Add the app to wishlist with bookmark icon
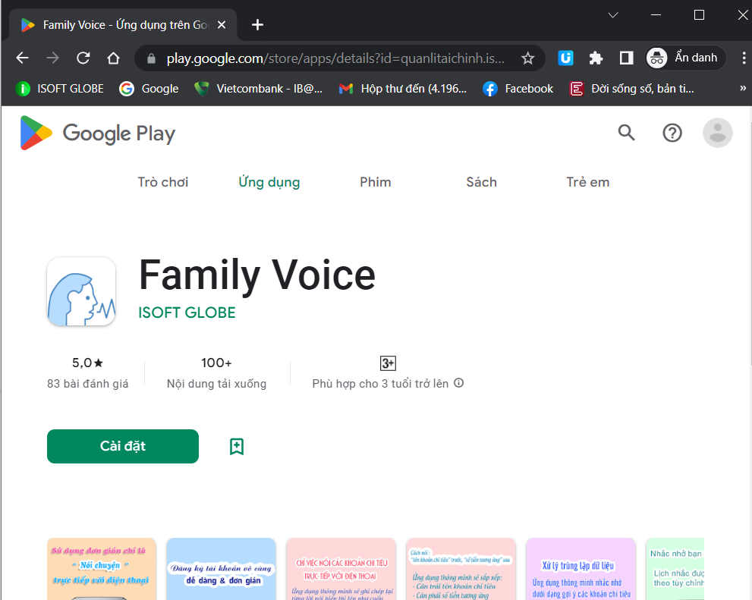Viewport: 752px width, 600px height. [237, 447]
